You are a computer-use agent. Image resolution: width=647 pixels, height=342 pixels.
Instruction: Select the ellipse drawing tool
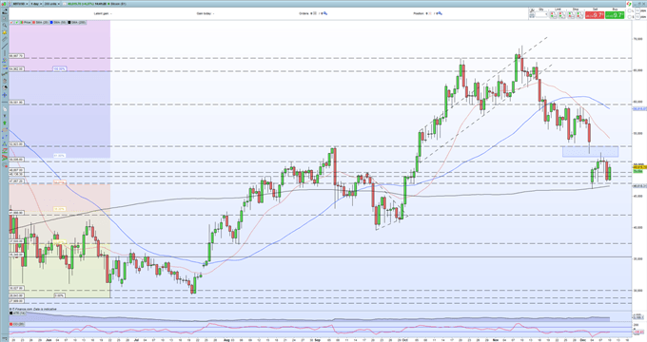[x=5, y=130]
